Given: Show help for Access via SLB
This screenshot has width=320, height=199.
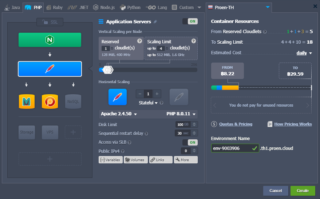Looking at the screenshot, I should [x=129, y=143].
